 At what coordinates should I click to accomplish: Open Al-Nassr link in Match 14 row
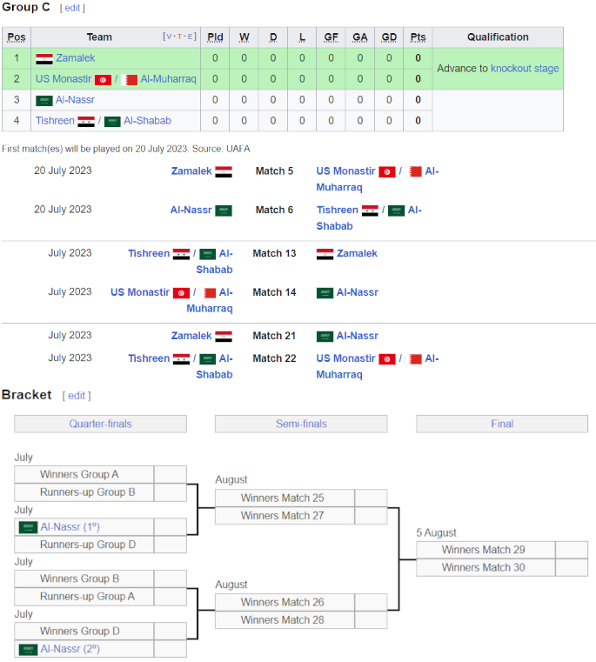pos(358,292)
